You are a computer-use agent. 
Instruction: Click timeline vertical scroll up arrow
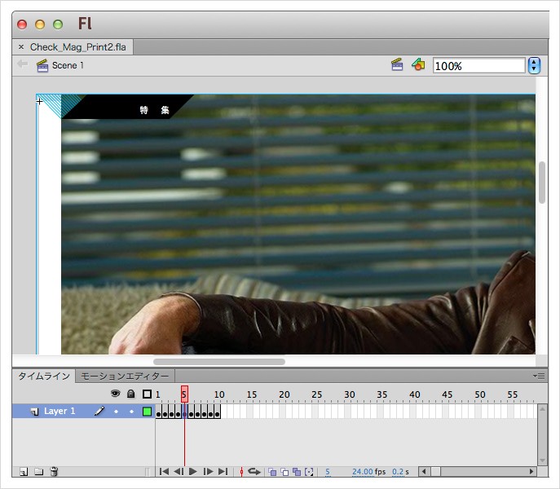click(542, 408)
